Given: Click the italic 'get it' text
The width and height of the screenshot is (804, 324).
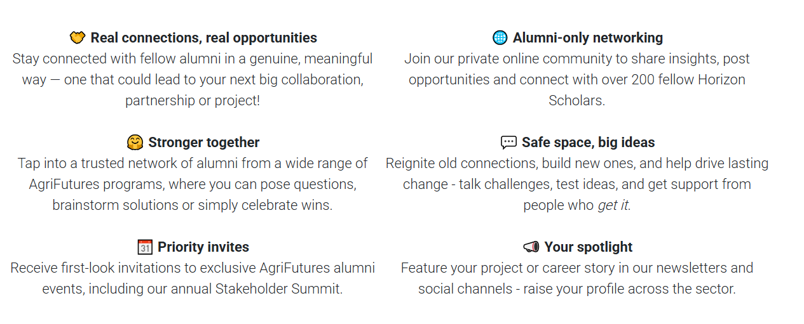Looking at the screenshot, I should pos(613,205).
